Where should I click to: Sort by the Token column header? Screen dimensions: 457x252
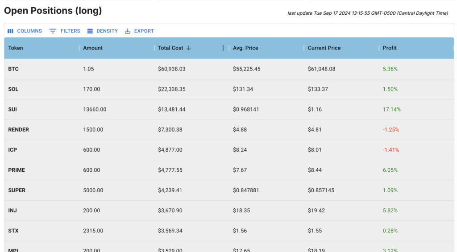(x=16, y=48)
